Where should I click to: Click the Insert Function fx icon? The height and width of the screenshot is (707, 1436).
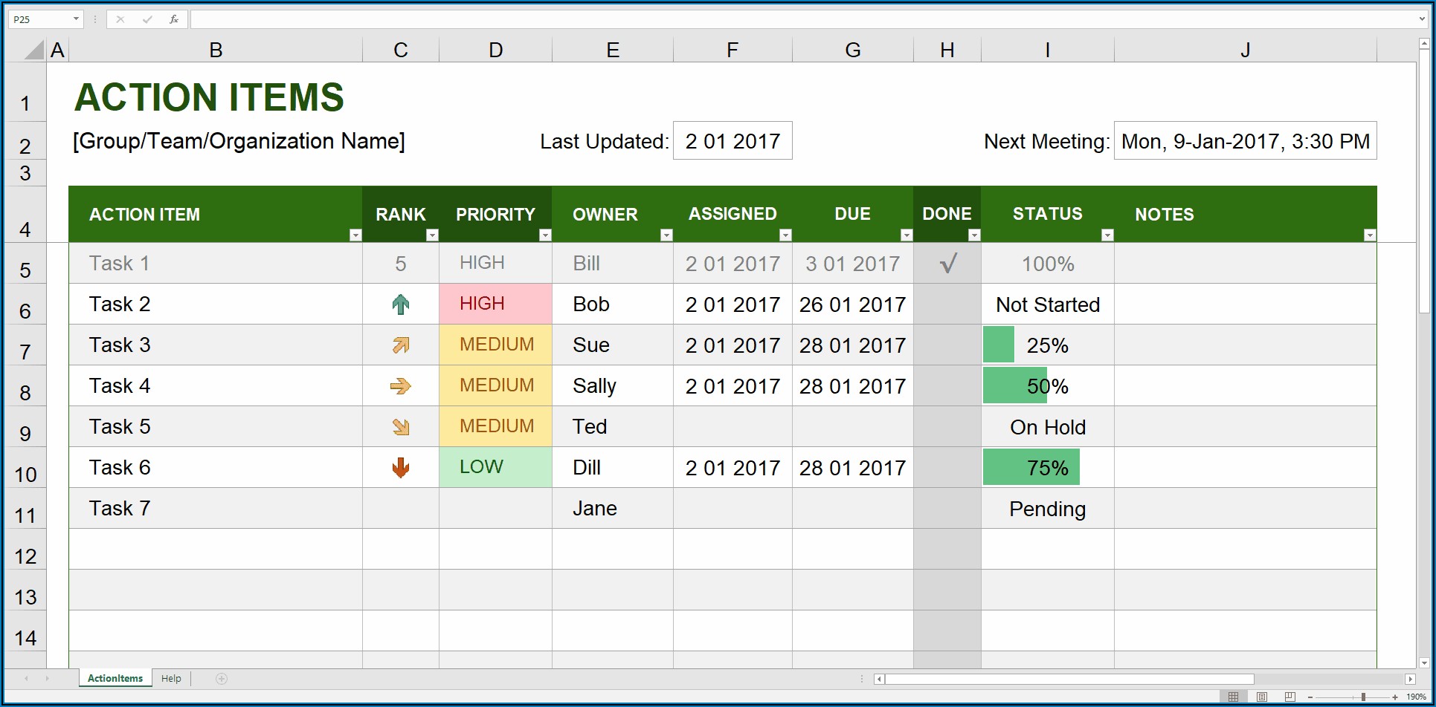click(x=173, y=19)
